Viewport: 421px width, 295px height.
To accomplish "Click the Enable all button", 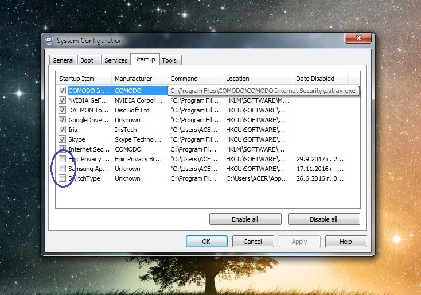I will coord(245,219).
